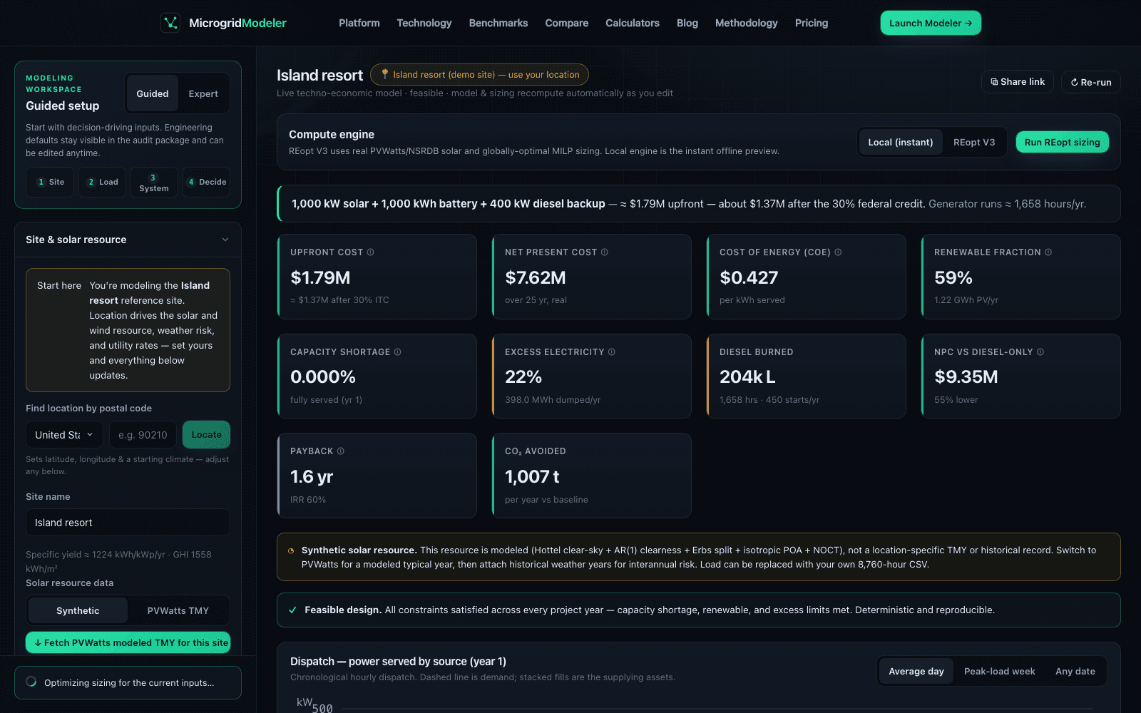This screenshot has width=1141, height=713.
Task: Show Average day dispatch view
Action: [x=916, y=672]
